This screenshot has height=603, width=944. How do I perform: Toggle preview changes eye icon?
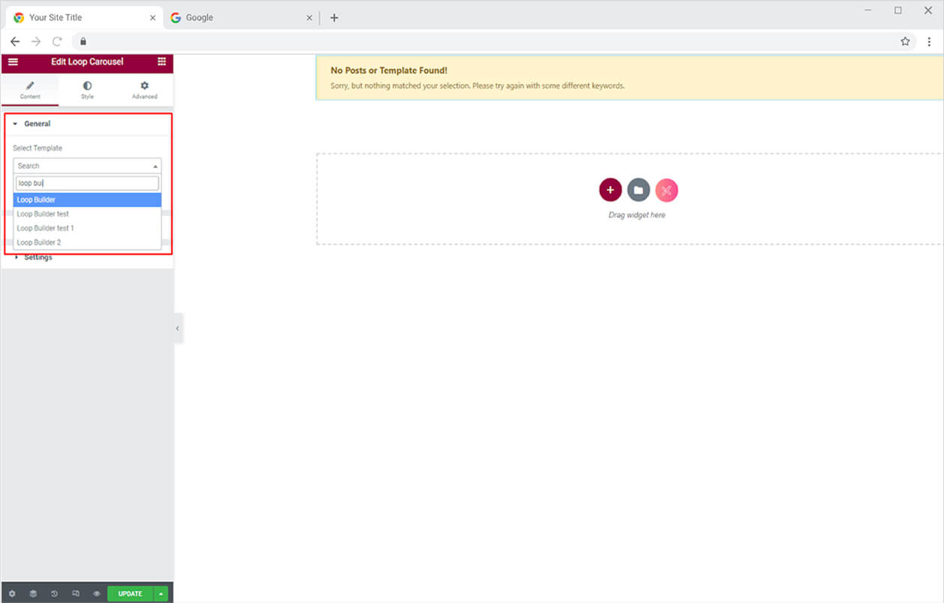pos(97,593)
